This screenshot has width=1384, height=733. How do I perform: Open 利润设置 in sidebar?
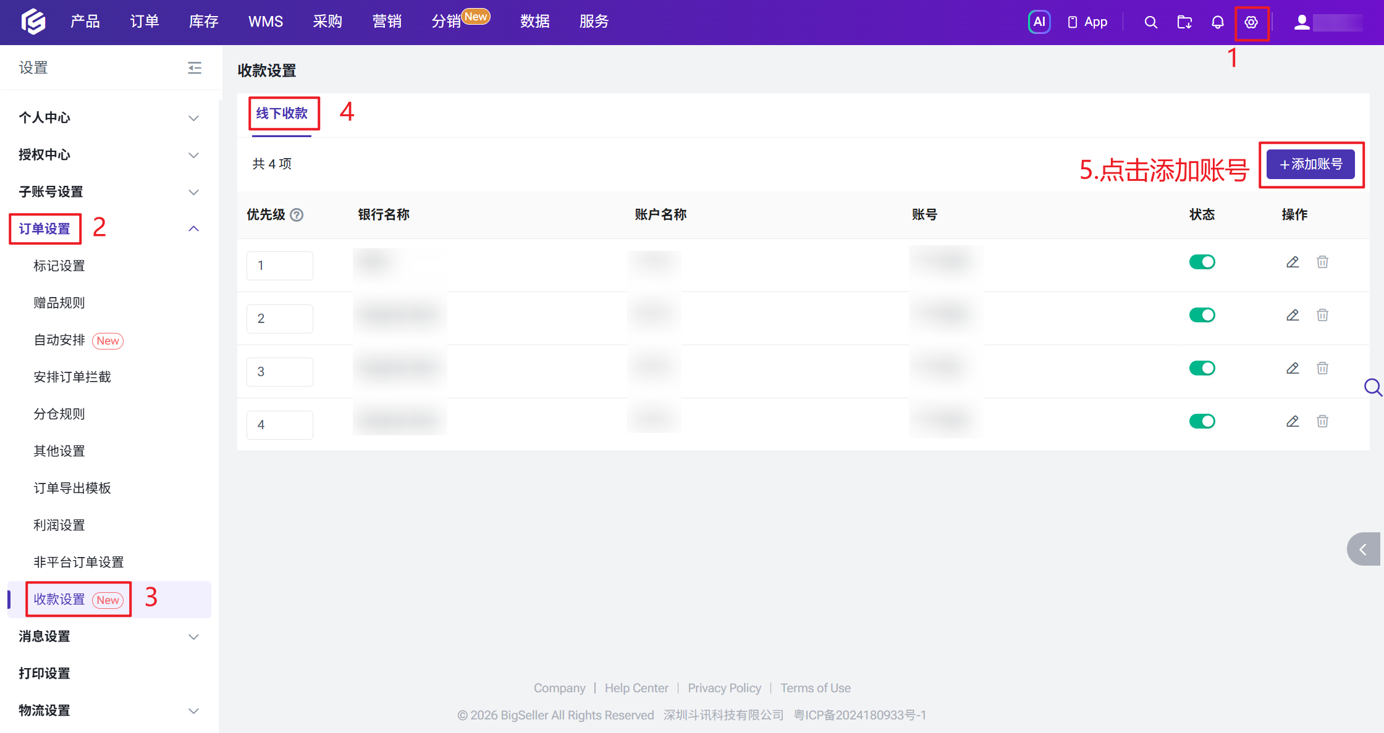coord(59,525)
